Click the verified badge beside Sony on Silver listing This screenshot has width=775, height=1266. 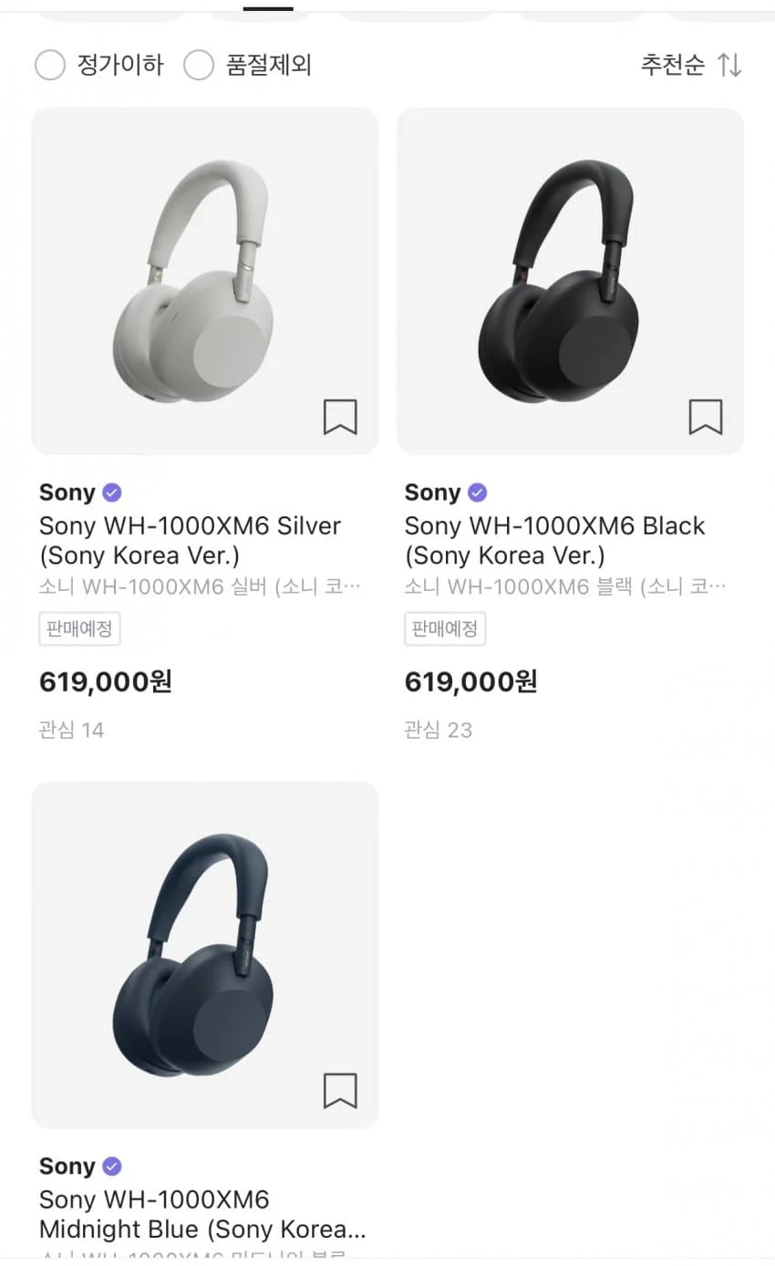point(112,493)
